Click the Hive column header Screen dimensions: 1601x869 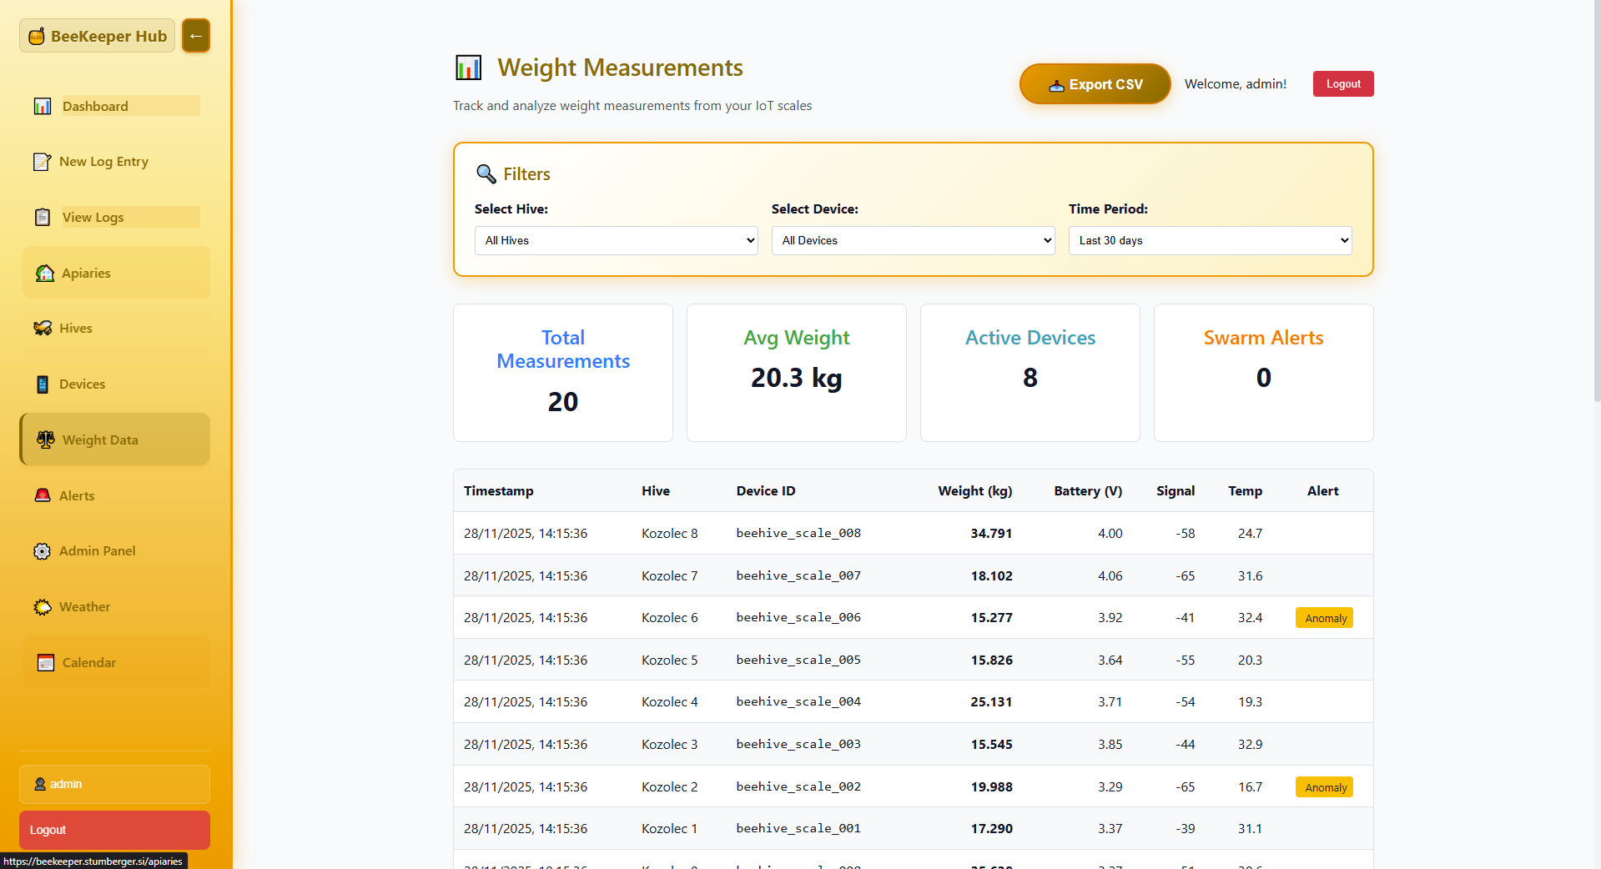coord(656,491)
